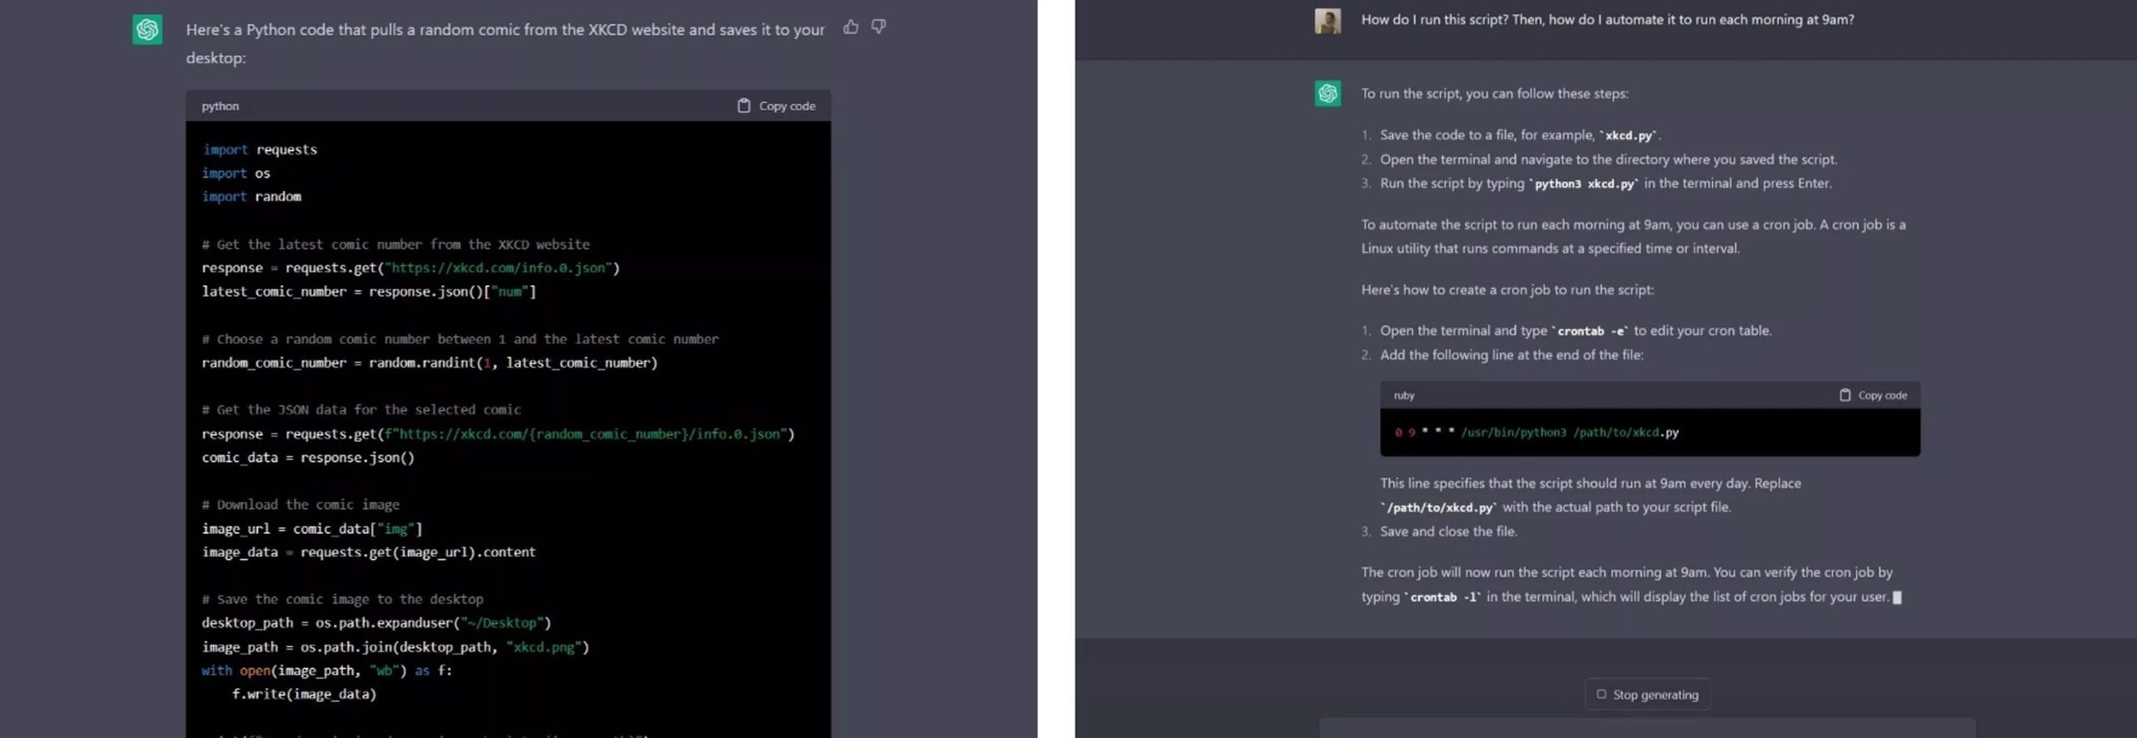Click the step starting 'Open the terminal and navigate'
Image resolution: width=2137 pixels, height=738 pixels.
(x=1609, y=159)
